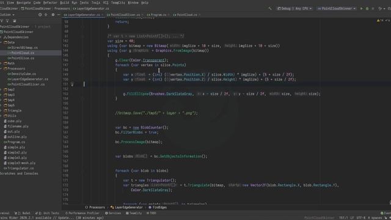Close the LayerEdgeGenerator.cs tab
Screen dimensions: 391x220
[x=102, y=15]
